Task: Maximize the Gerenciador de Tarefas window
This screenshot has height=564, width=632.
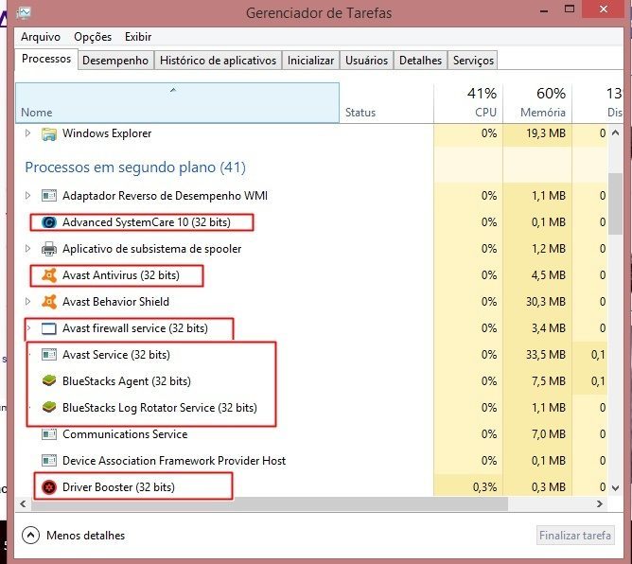Action: 570,9
